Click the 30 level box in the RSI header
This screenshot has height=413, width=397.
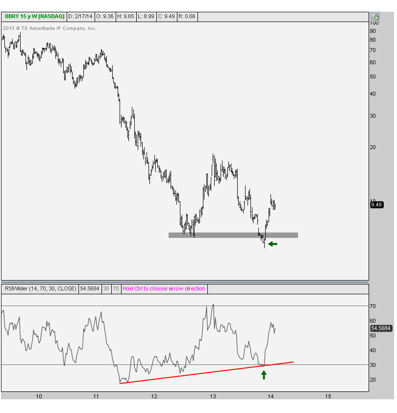(x=106, y=289)
